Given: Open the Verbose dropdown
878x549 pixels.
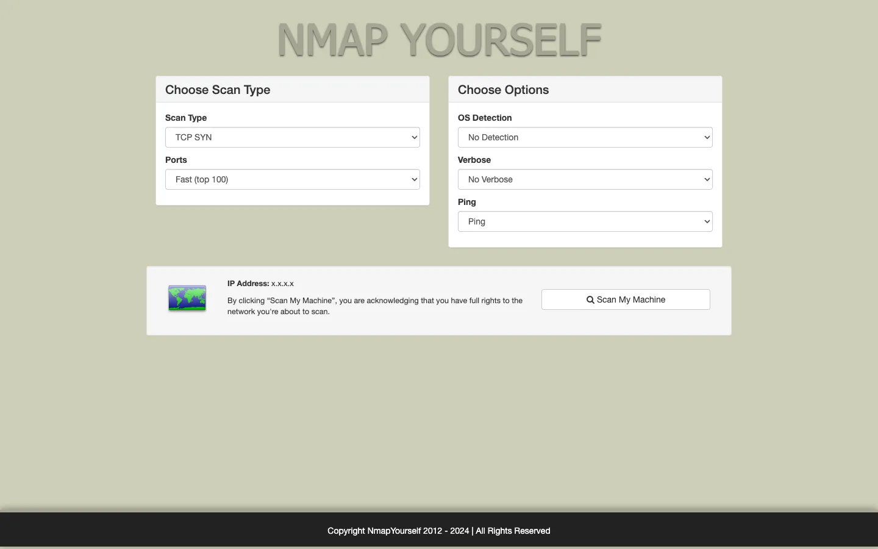Looking at the screenshot, I should coord(585,179).
